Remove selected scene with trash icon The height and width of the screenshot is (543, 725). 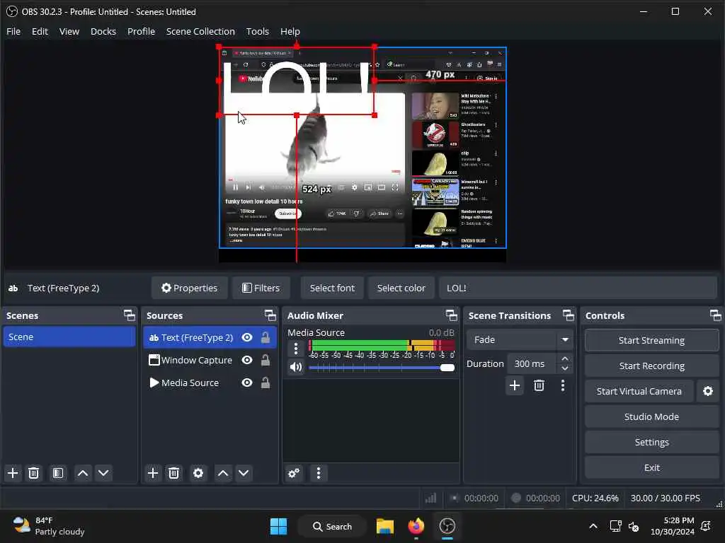pos(34,473)
